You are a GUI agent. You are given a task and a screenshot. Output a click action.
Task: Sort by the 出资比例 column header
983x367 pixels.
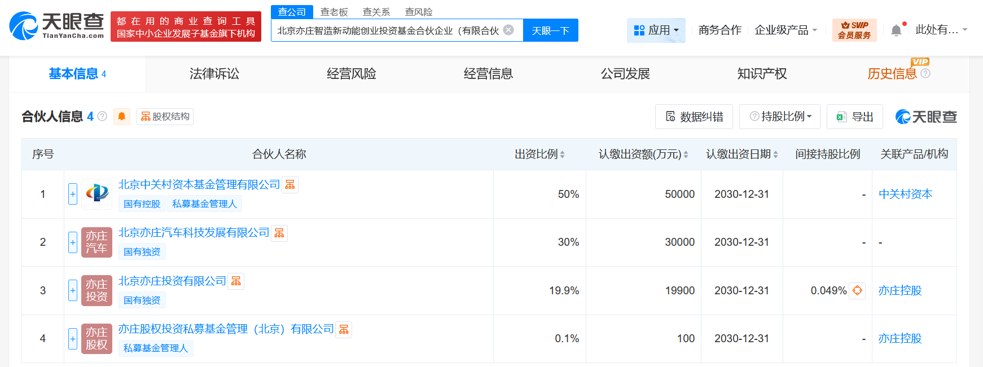(x=539, y=154)
